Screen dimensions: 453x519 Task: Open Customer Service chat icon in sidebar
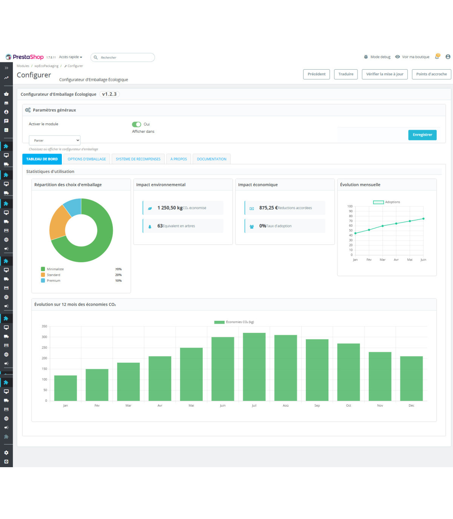coord(6,121)
